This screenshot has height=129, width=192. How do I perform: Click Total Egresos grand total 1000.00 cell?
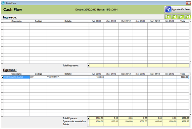pos(183,118)
